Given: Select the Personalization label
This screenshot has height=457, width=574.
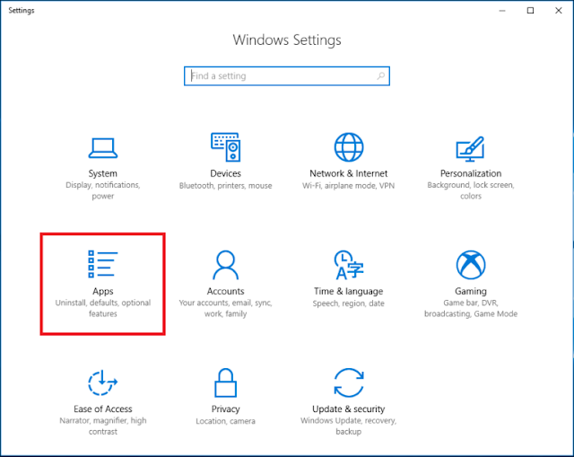Looking at the screenshot, I should (x=471, y=173).
